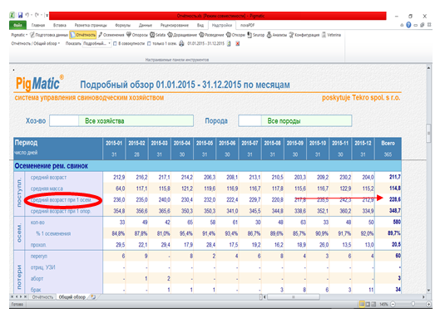Viewport: 445px width, 318px height.
Task: Switch to the Данные ribbon tab
Action: click(x=146, y=25)
